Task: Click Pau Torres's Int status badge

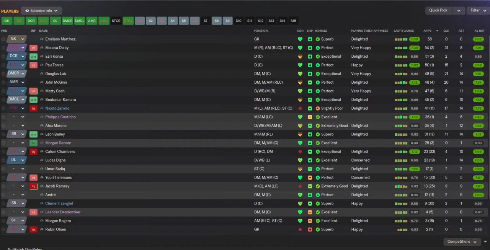Action: (34, 65)
